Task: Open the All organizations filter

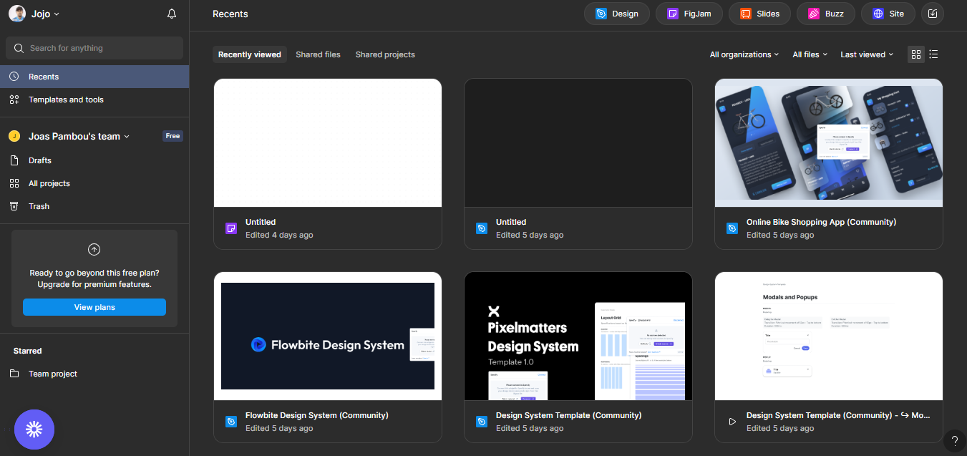Action: click(744, 54)
